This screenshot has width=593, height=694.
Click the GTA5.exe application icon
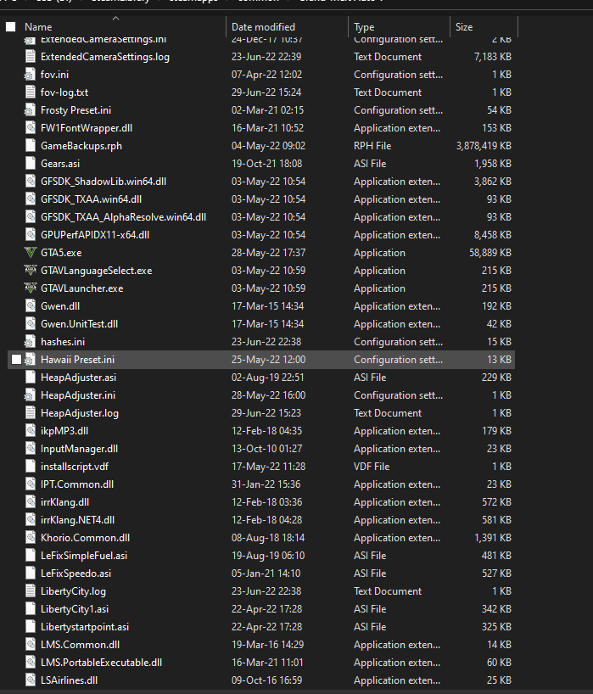point(31,253)
